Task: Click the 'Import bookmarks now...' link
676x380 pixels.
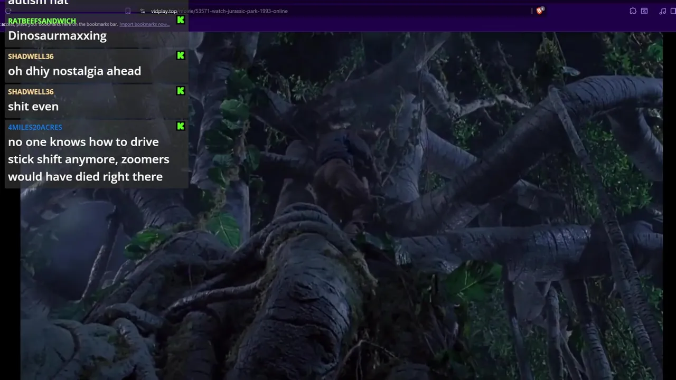Action: [144, 24]
